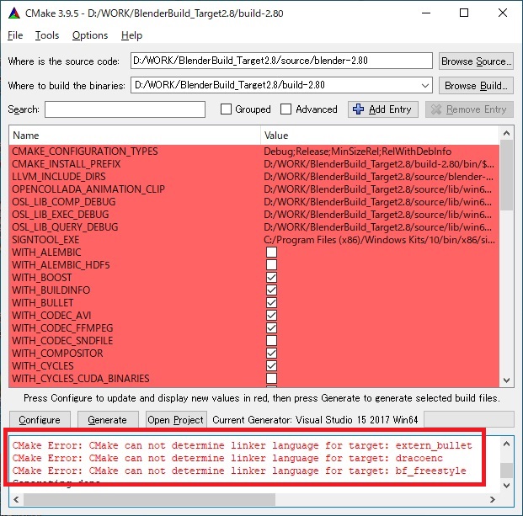Focus the source code path field

[x=281, y=61]
